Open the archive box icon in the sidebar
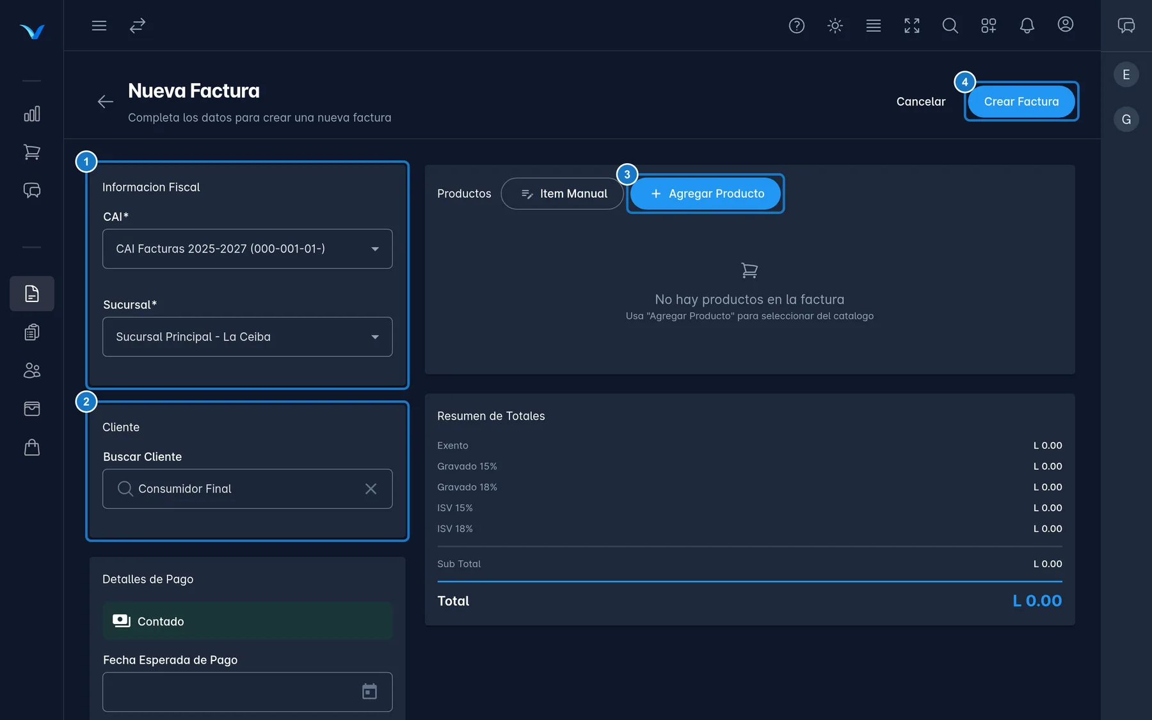1152x720 pixels. tap(32, 409)
